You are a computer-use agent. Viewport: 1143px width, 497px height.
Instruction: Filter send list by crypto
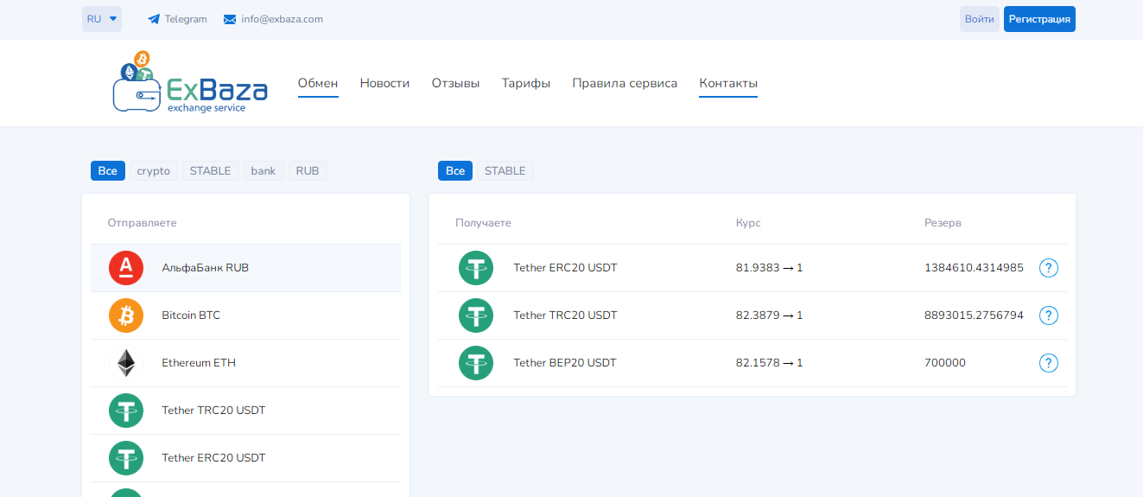[154, 171]
